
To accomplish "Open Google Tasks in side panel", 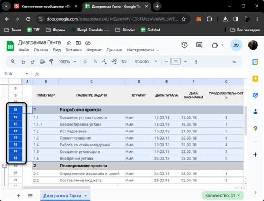I will click(x=256, y=95).
